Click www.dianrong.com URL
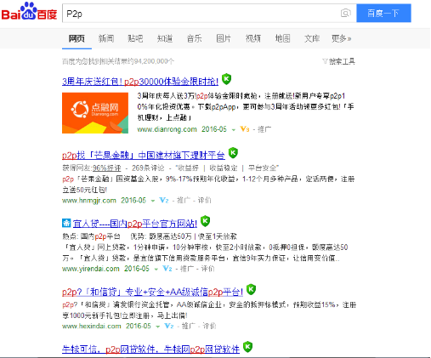This screenshot has height=358, width=431. pyautogui.click(x=167, y=129)
